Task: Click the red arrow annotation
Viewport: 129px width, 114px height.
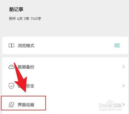Action: tap(20, 77)
